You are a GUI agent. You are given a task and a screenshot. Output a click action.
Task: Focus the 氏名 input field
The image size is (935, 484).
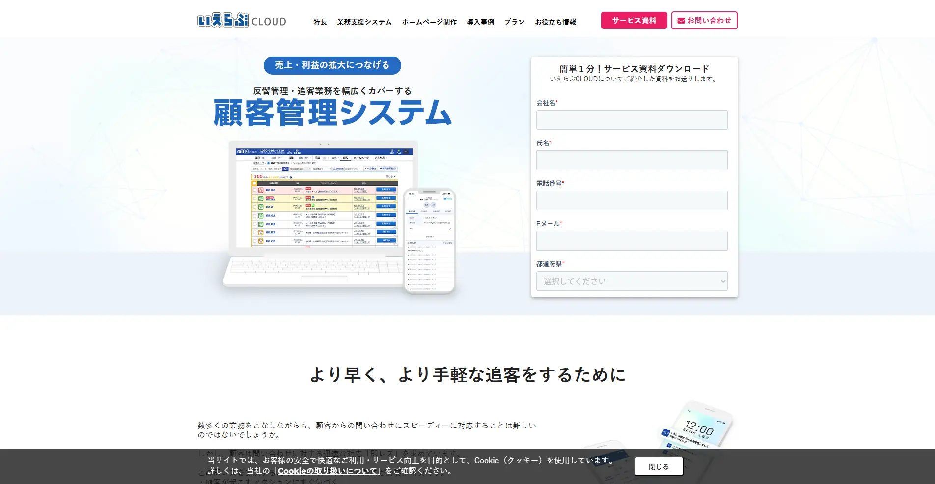[632, 160]
